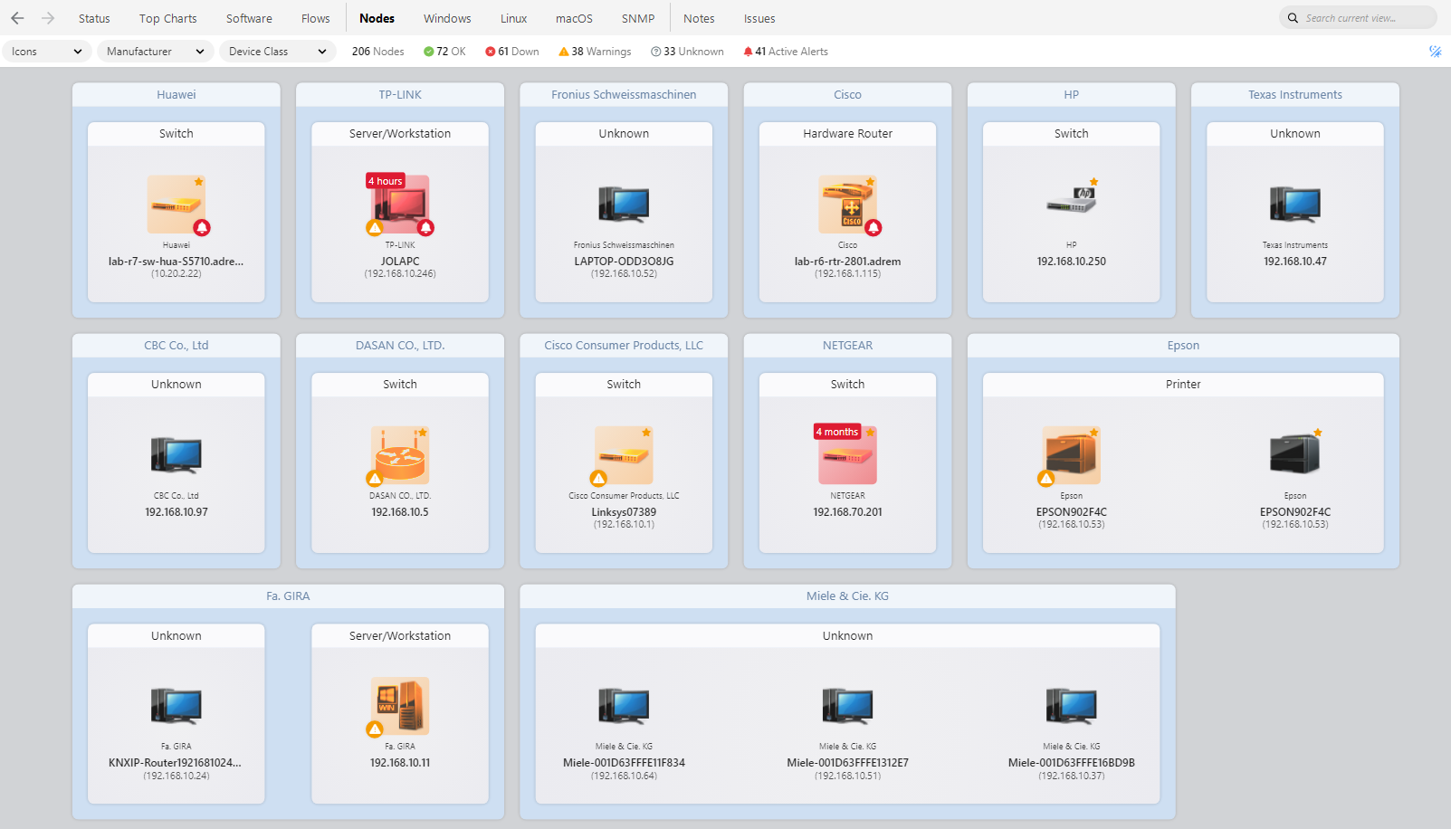Click the red alert bell on Huawei switch
Viewport: 1451px width, 829px height.
(x=202, y=228)
